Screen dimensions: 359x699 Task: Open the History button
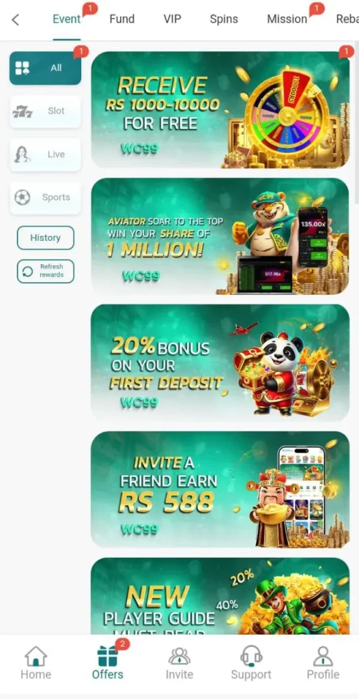[x=46, y=238]
